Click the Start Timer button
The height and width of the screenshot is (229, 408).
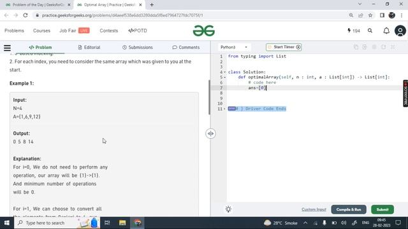[284, 47]
